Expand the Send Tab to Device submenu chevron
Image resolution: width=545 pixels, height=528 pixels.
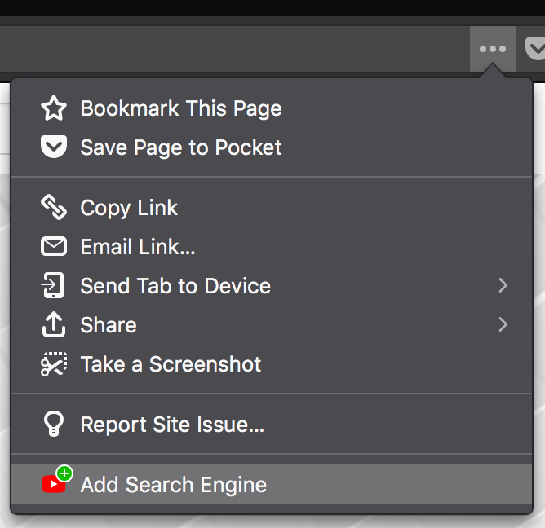503,285
